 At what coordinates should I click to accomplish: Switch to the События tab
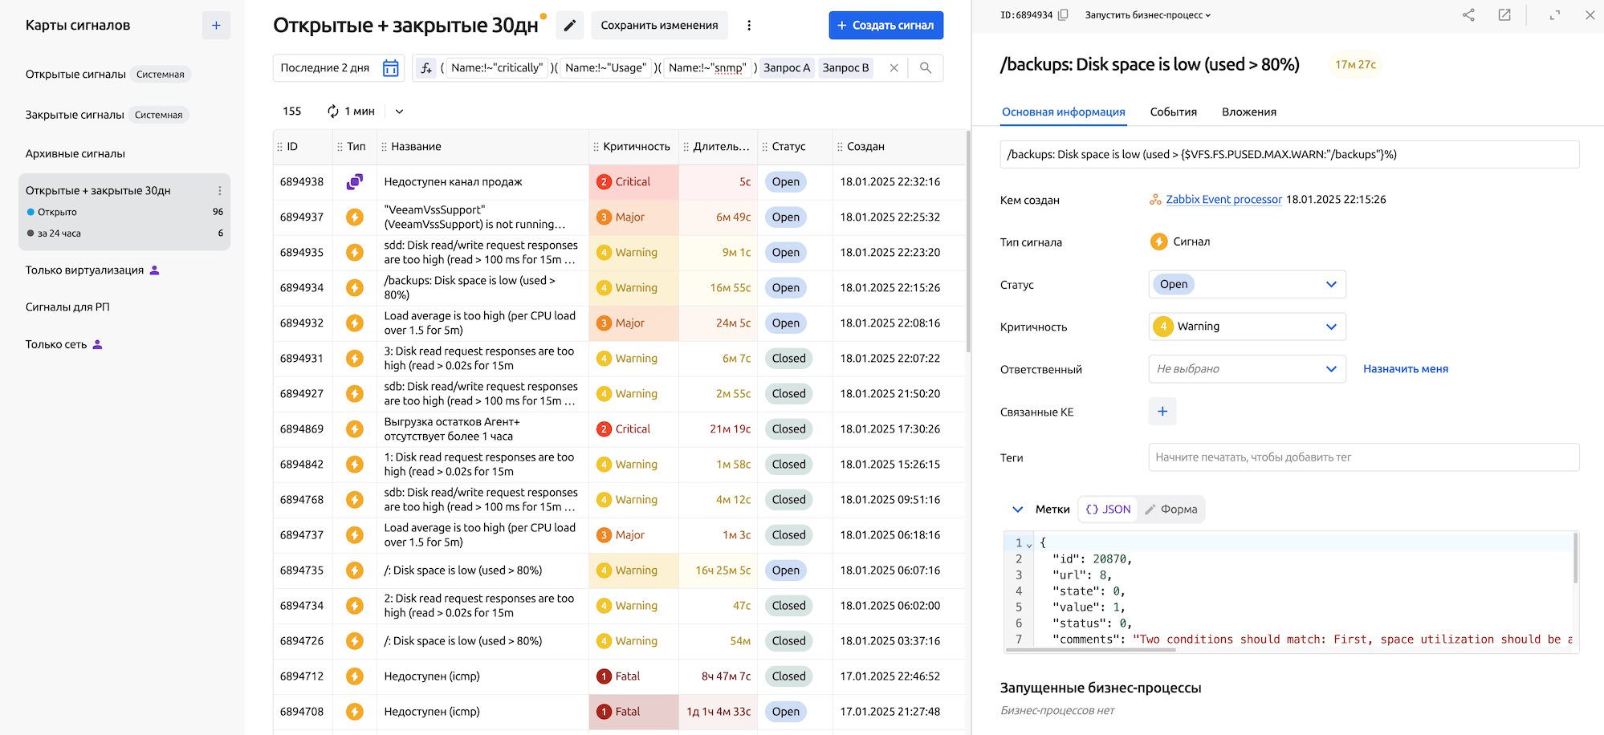coord(1173,112)
